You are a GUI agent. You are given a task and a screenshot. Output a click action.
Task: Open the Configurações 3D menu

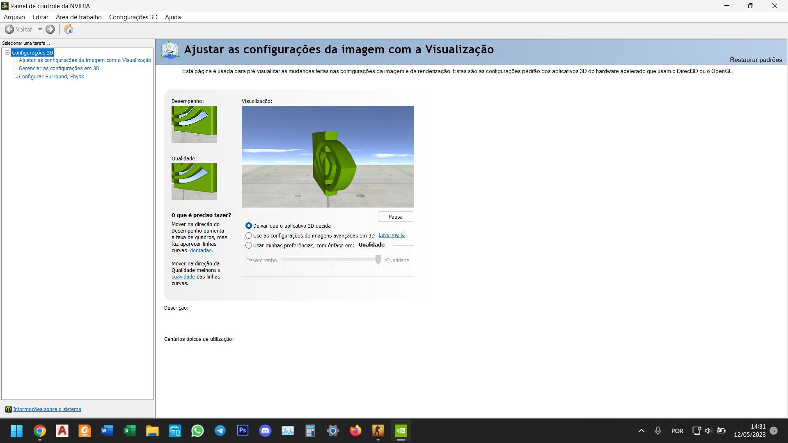tap(133, 17)
